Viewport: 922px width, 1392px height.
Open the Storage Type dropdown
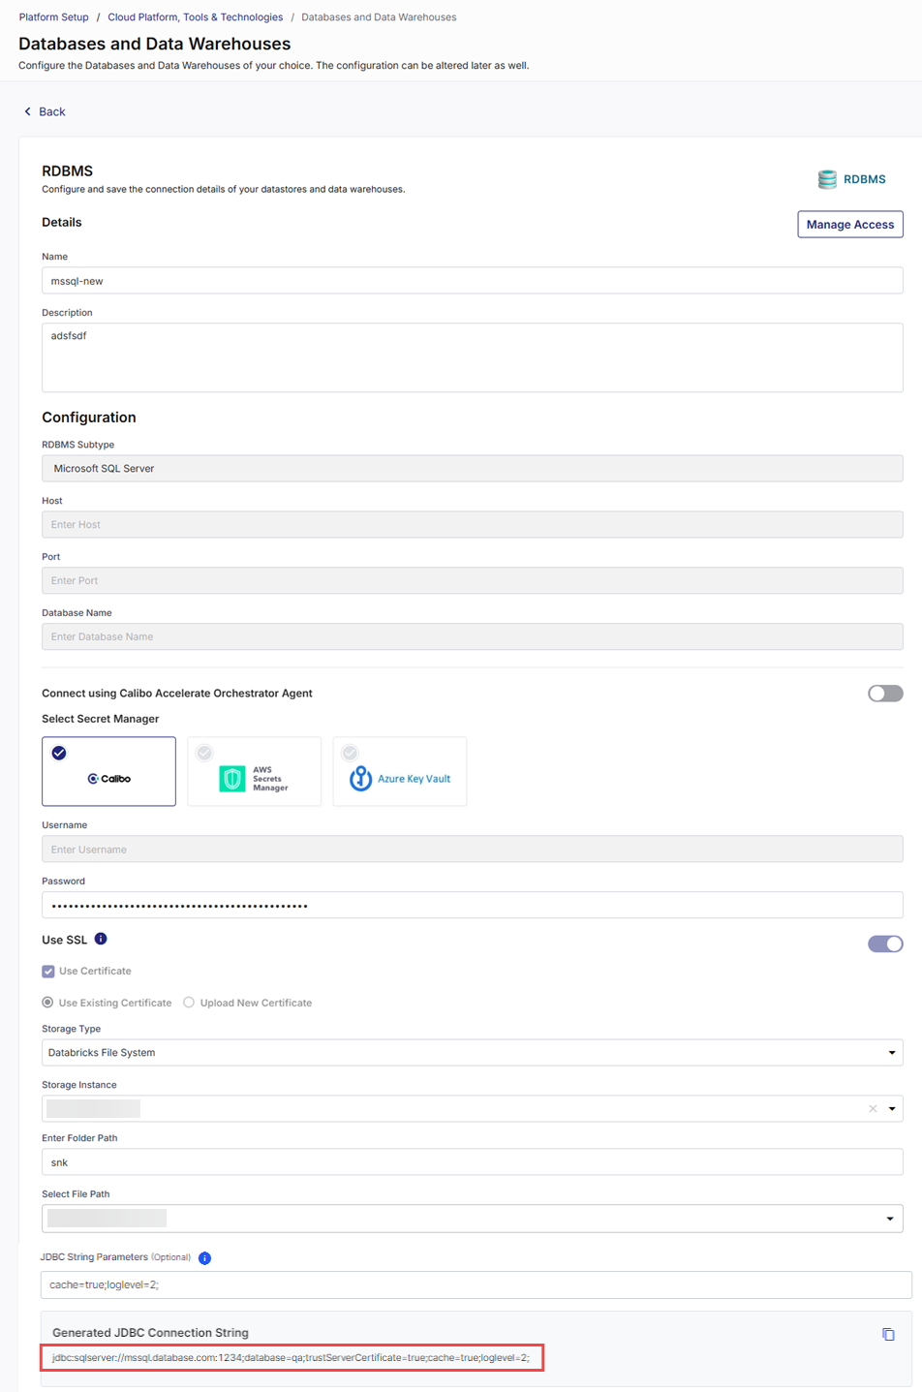(473, 1052)
